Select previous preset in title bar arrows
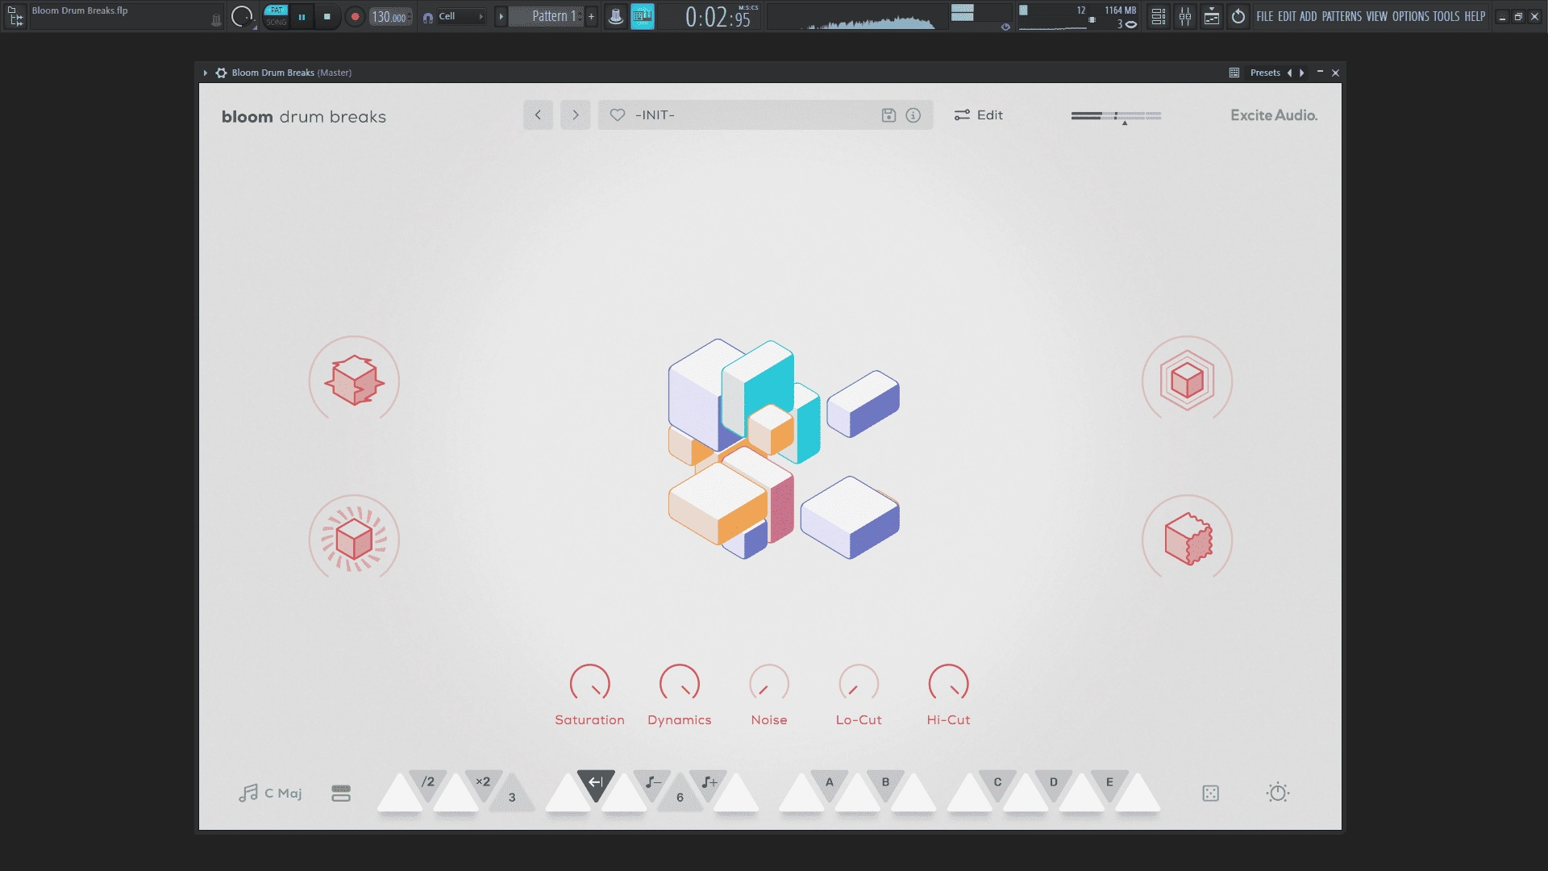This screenshot has width=1548, height=871. (1289, 73)
